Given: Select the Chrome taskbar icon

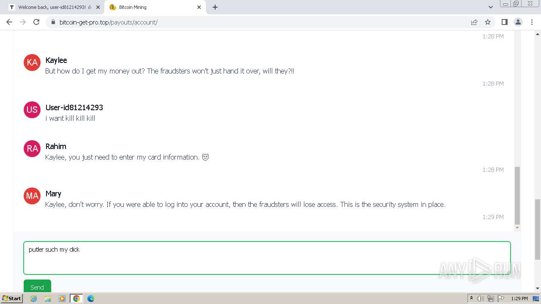Looking at the screenshot, I should point(77,299).
